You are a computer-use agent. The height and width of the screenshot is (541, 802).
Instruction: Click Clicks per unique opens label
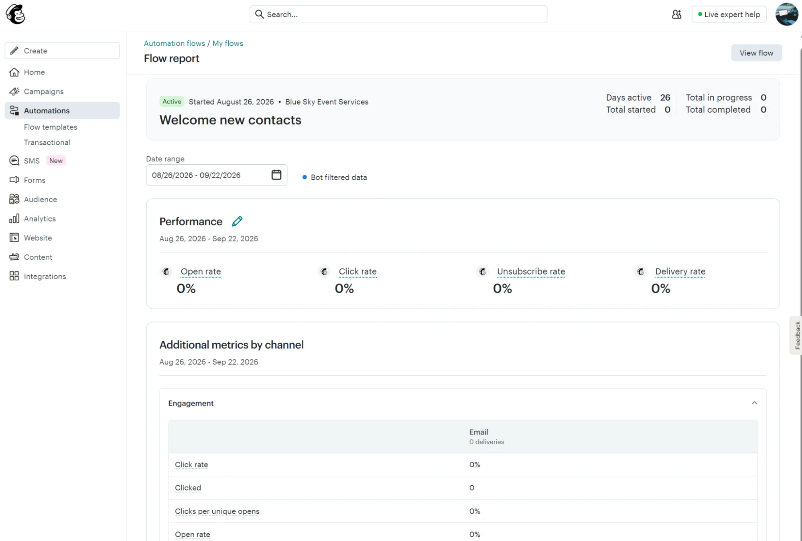tap(217, 511)
